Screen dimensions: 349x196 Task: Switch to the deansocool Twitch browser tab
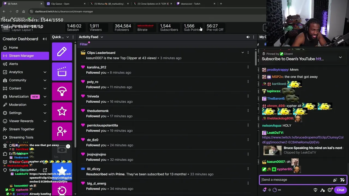(196, 4)
